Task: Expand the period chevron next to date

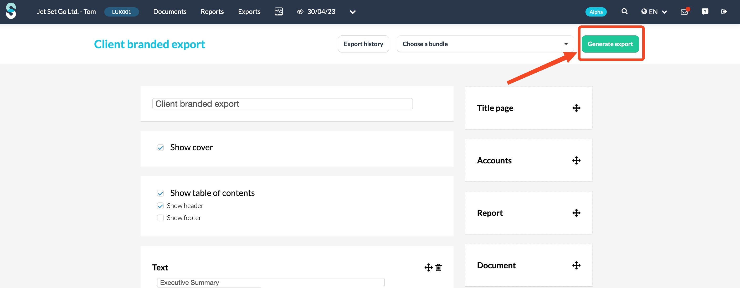Action: tap(353, 12)
